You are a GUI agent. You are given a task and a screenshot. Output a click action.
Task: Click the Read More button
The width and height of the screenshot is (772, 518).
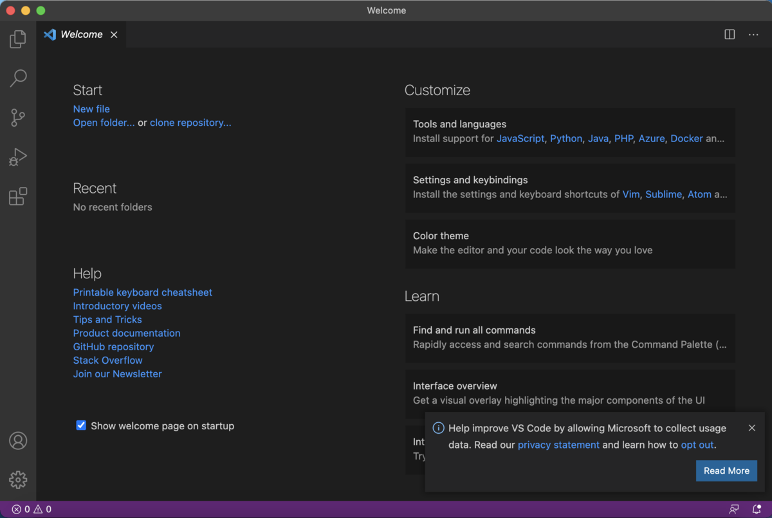pyautogui.click(x=726, y=470)
